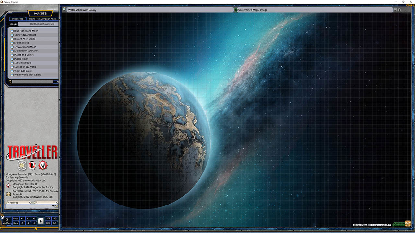Toggle the INT characteristic modifier
This screenshot has width=415, height=233.
click(x=54, y=223)
